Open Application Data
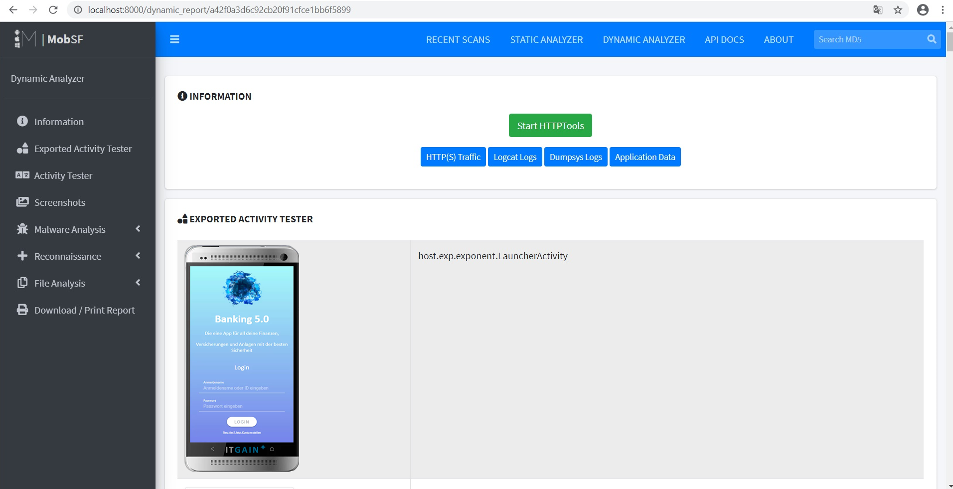This screenshot has height=489, width=953. 645,157
